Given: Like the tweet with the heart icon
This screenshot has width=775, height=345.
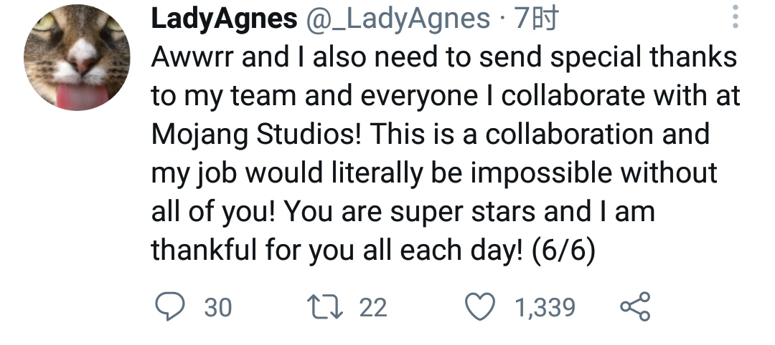Looking at the screenshot, I should 479,307.
